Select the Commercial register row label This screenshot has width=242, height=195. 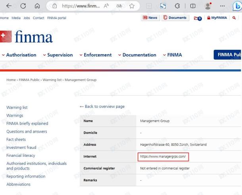(99, 168)
